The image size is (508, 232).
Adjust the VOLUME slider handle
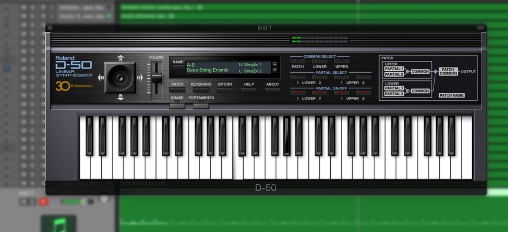156,77
